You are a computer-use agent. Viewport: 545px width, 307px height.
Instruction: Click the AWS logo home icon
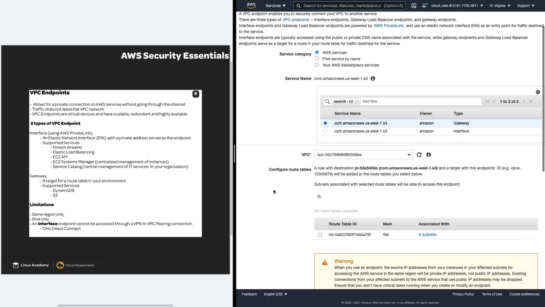[x=251, y=6]
